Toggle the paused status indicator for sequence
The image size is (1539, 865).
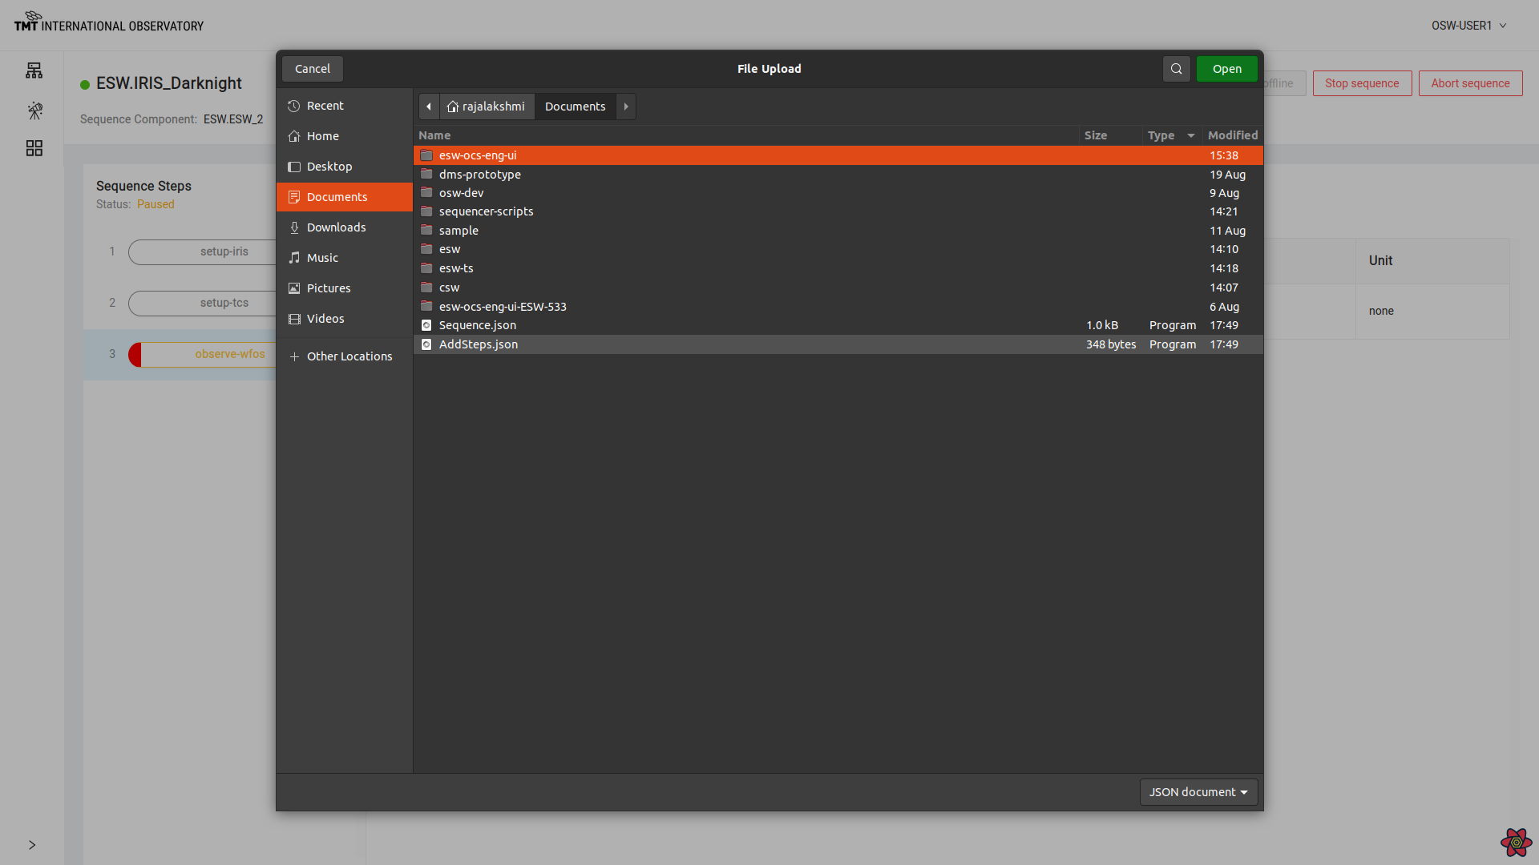[x=156, y=204]
